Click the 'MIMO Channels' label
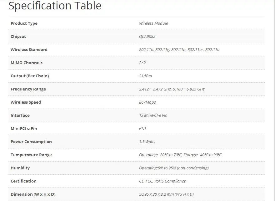The image size is (275, 201). point(27,63)
